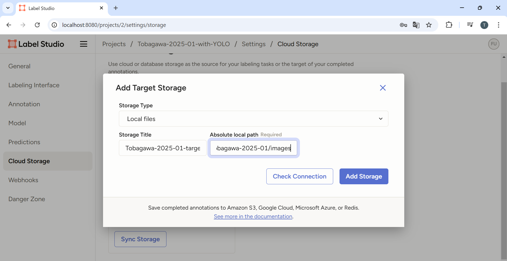Close the Label Studio tab
Screen dimensions: 507x261
point(101,8)
